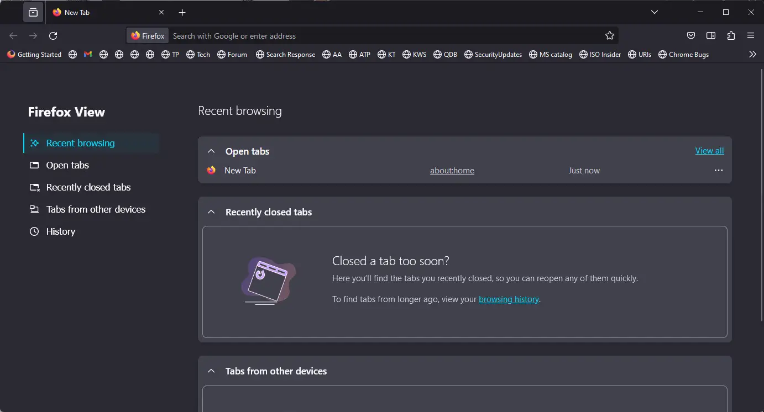Open the Search Response bookmark
The width and height of the screenshot is (764, 412).
tap(285, 55)
